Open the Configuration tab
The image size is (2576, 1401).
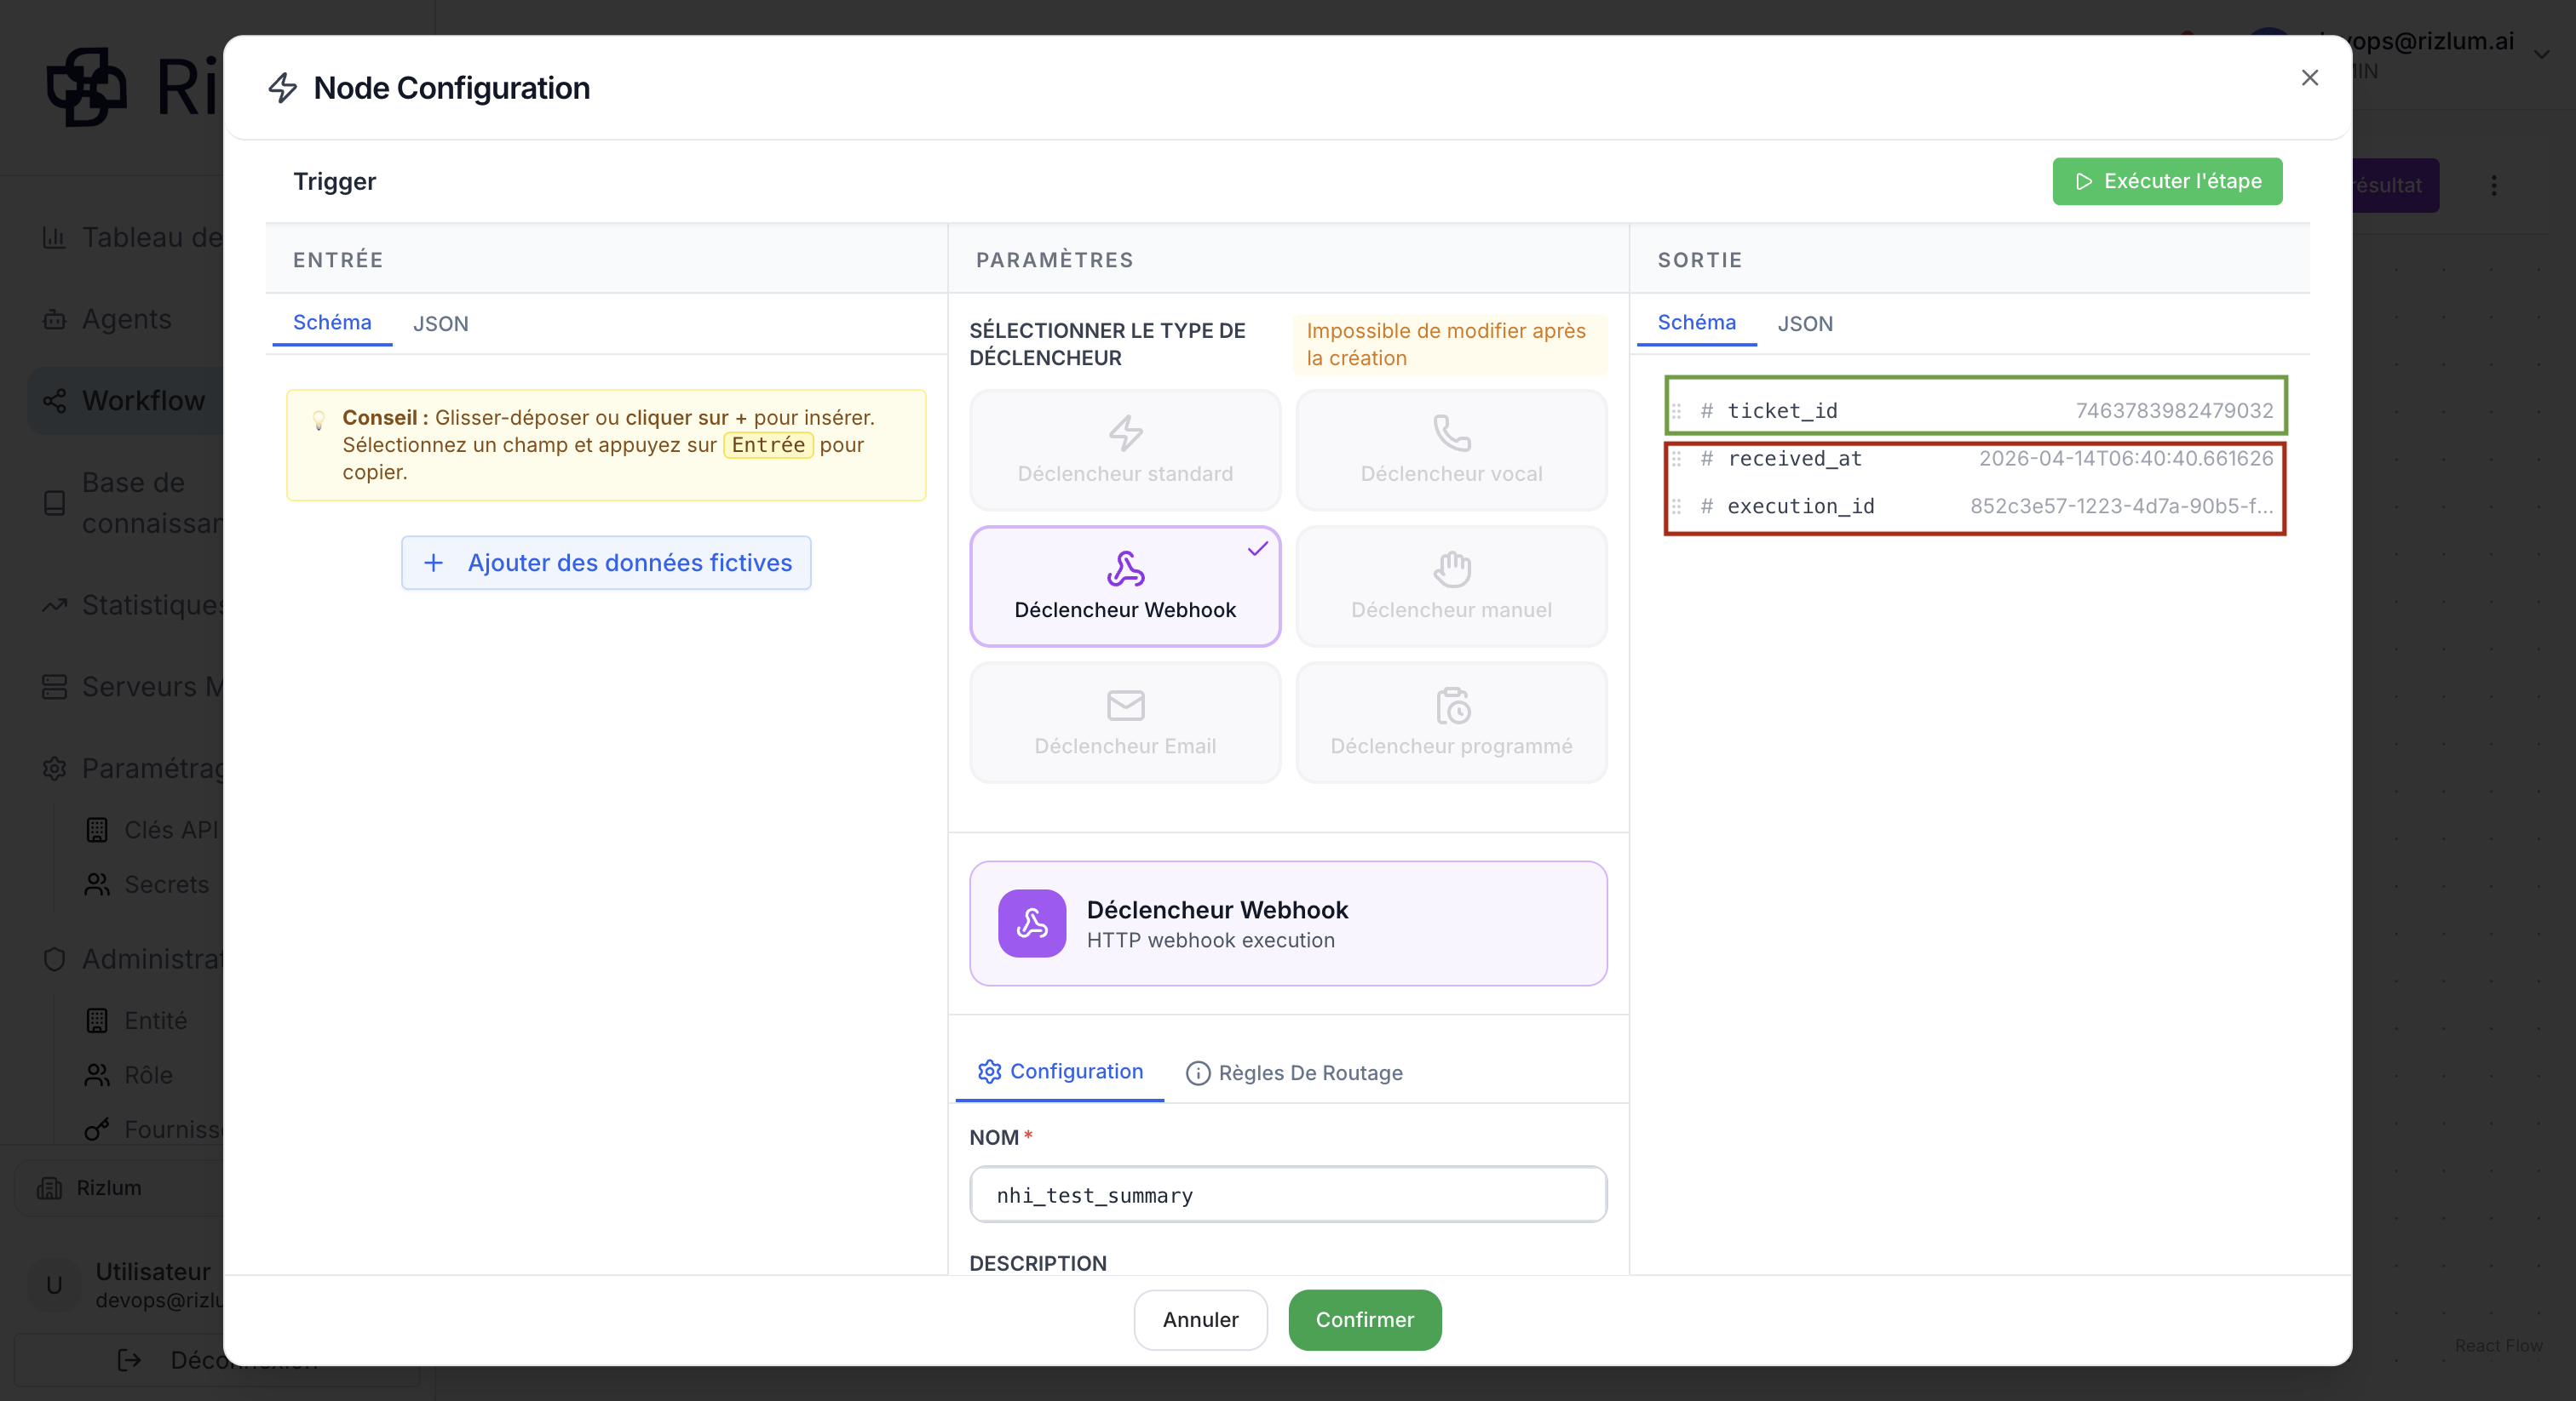point(1060,1072)
